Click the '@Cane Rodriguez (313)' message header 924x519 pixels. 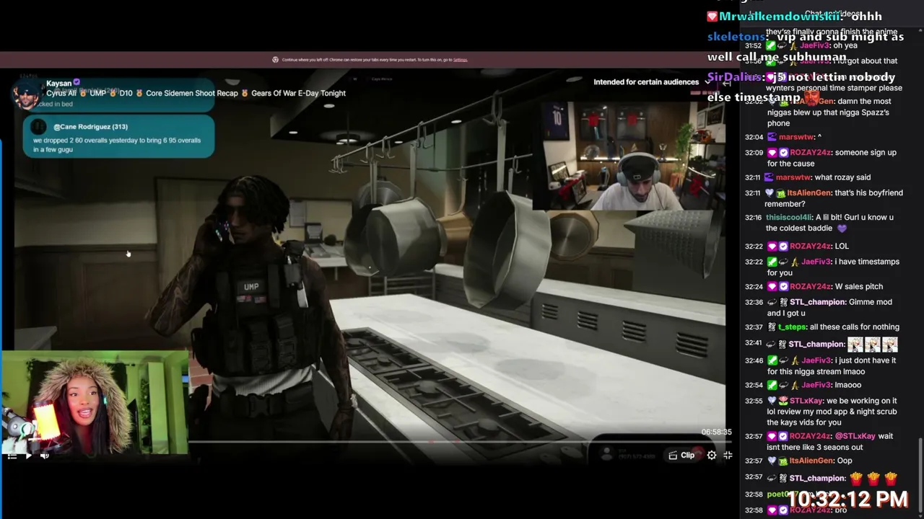[x=90, y=127]
